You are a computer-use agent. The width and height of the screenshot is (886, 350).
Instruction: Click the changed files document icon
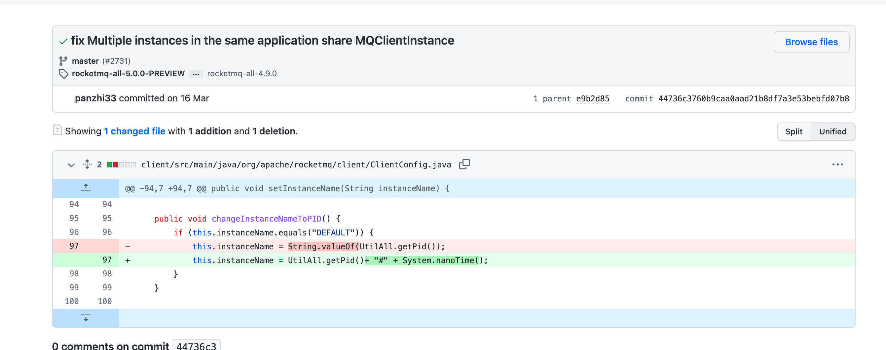(x=57, y=130)
